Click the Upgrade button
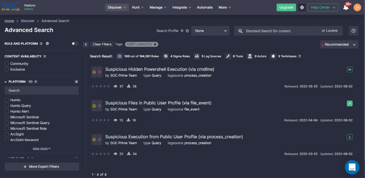Image resolution: width=365 pixels, height=178 pixels. tap(286, 8)
